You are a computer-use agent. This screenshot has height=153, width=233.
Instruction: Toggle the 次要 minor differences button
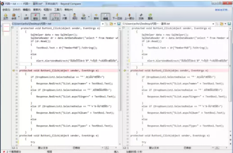point(64,16)
